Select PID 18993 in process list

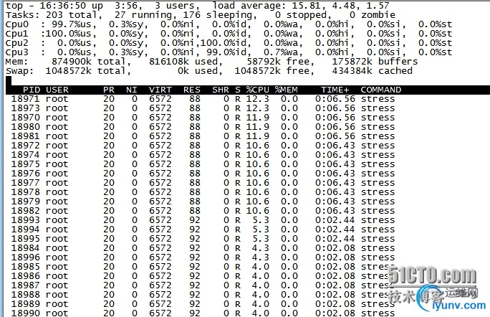pos(26,220)
